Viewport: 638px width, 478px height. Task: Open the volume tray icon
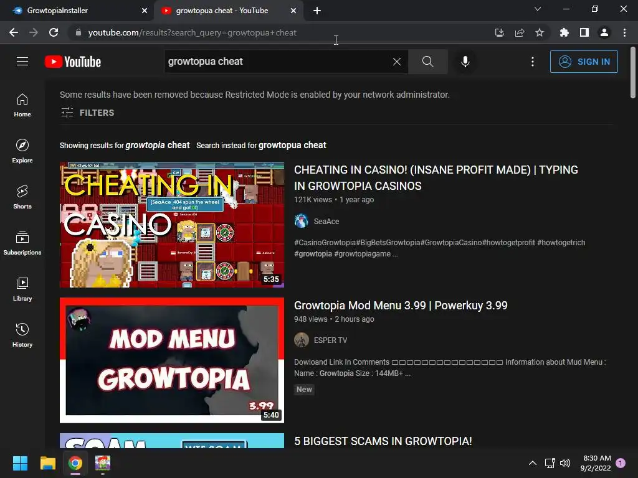(564, 463)
